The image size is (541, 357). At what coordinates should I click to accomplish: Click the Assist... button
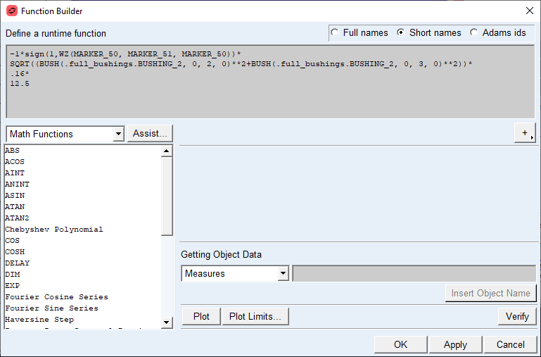pyautogui.click(x=150, y=134)
